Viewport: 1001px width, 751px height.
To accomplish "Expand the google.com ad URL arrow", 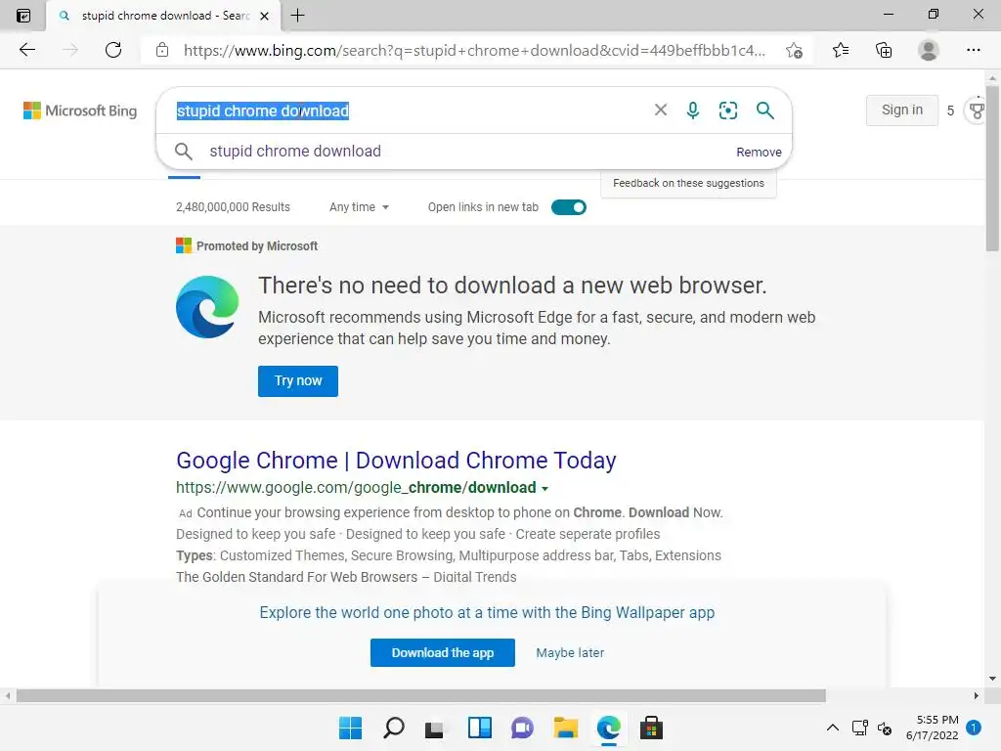I will 544,489.
